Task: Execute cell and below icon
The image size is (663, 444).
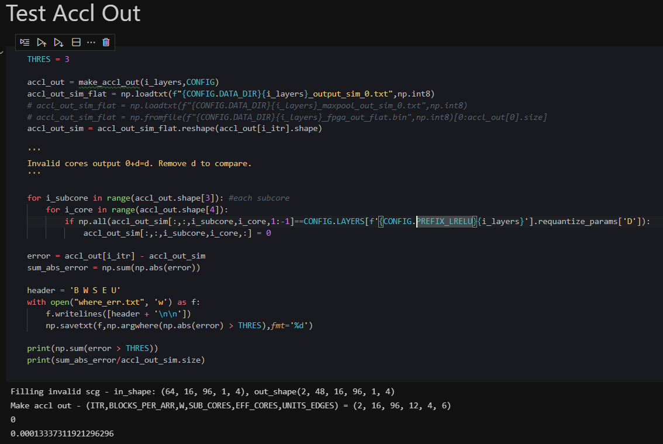Action: [58, 42]
